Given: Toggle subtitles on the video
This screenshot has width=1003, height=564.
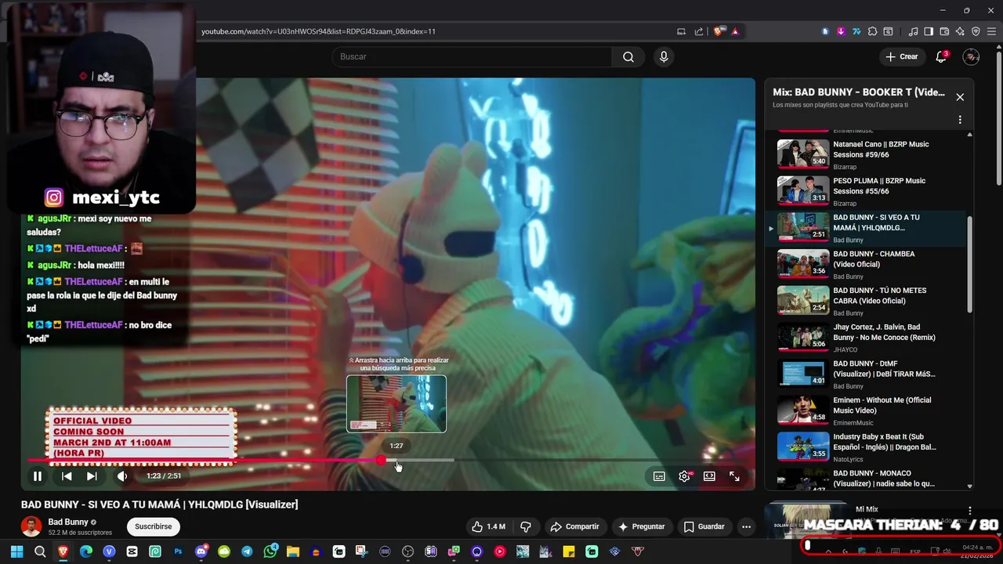Looking at the screenshot, I should click(660, 476).
